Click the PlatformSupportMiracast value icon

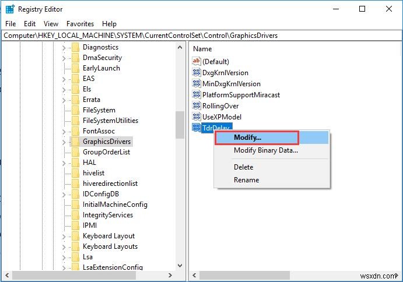click(197, 94)
